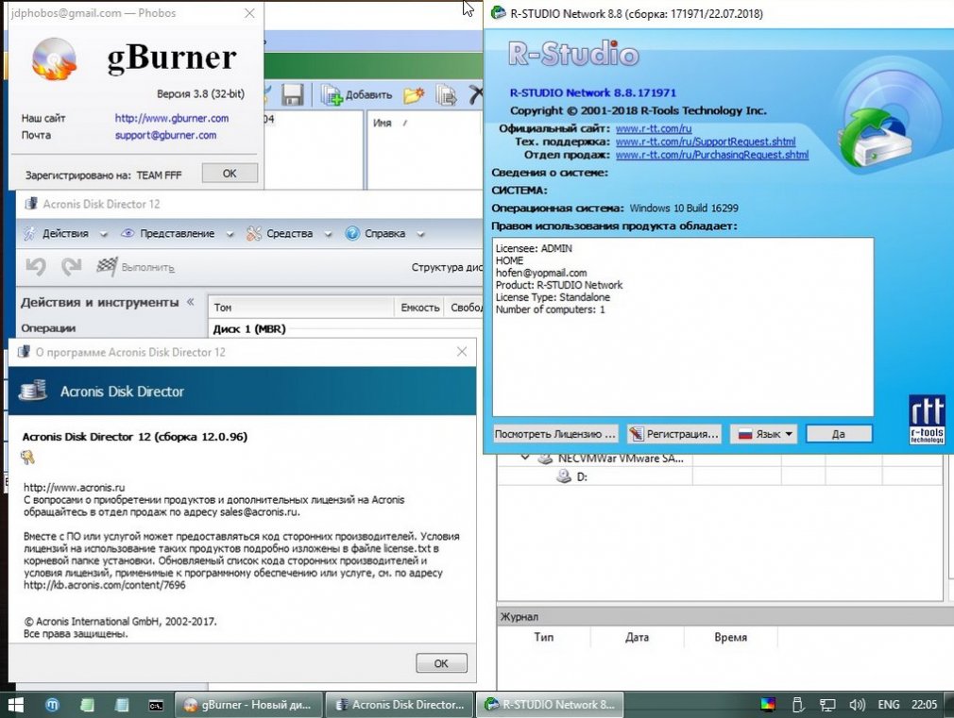Click the gBurner flaming disc logo

(54, 59)
